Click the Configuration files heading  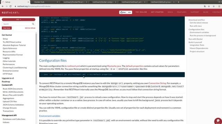[53, 61]
